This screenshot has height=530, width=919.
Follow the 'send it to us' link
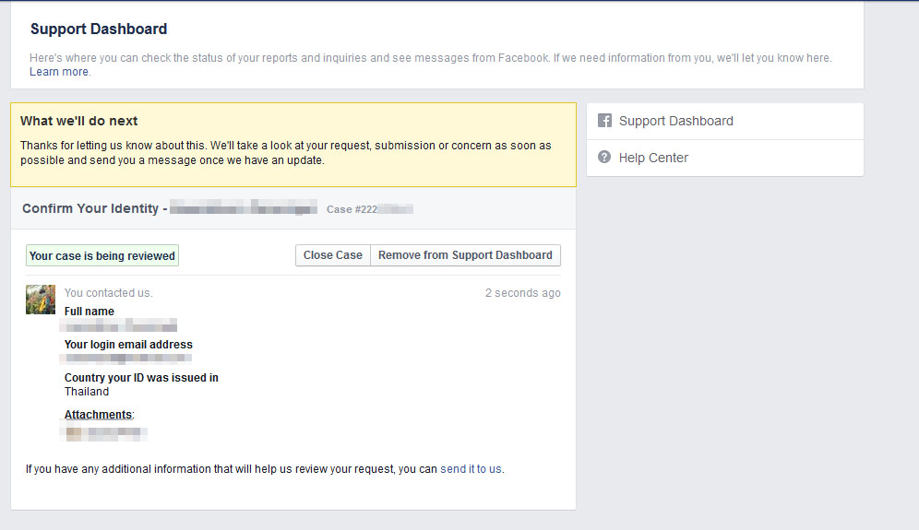click(x=471, y=469)
